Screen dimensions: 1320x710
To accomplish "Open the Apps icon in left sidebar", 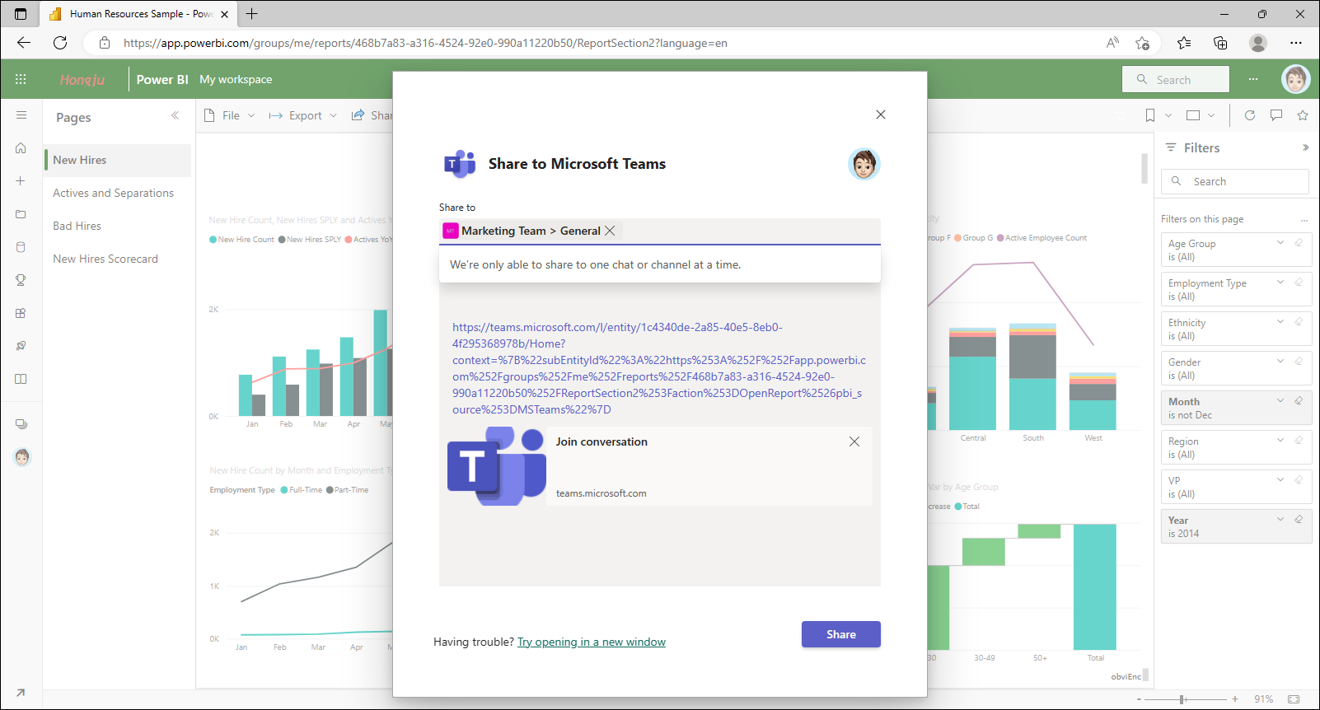I will (x=21, y=313).
